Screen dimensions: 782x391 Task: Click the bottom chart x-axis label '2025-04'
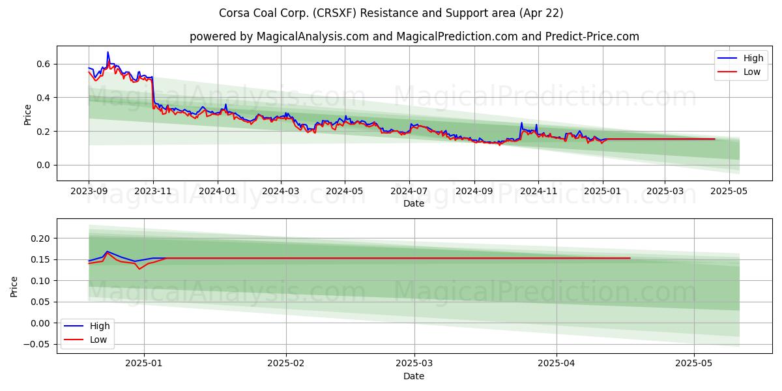click(557, 364)
